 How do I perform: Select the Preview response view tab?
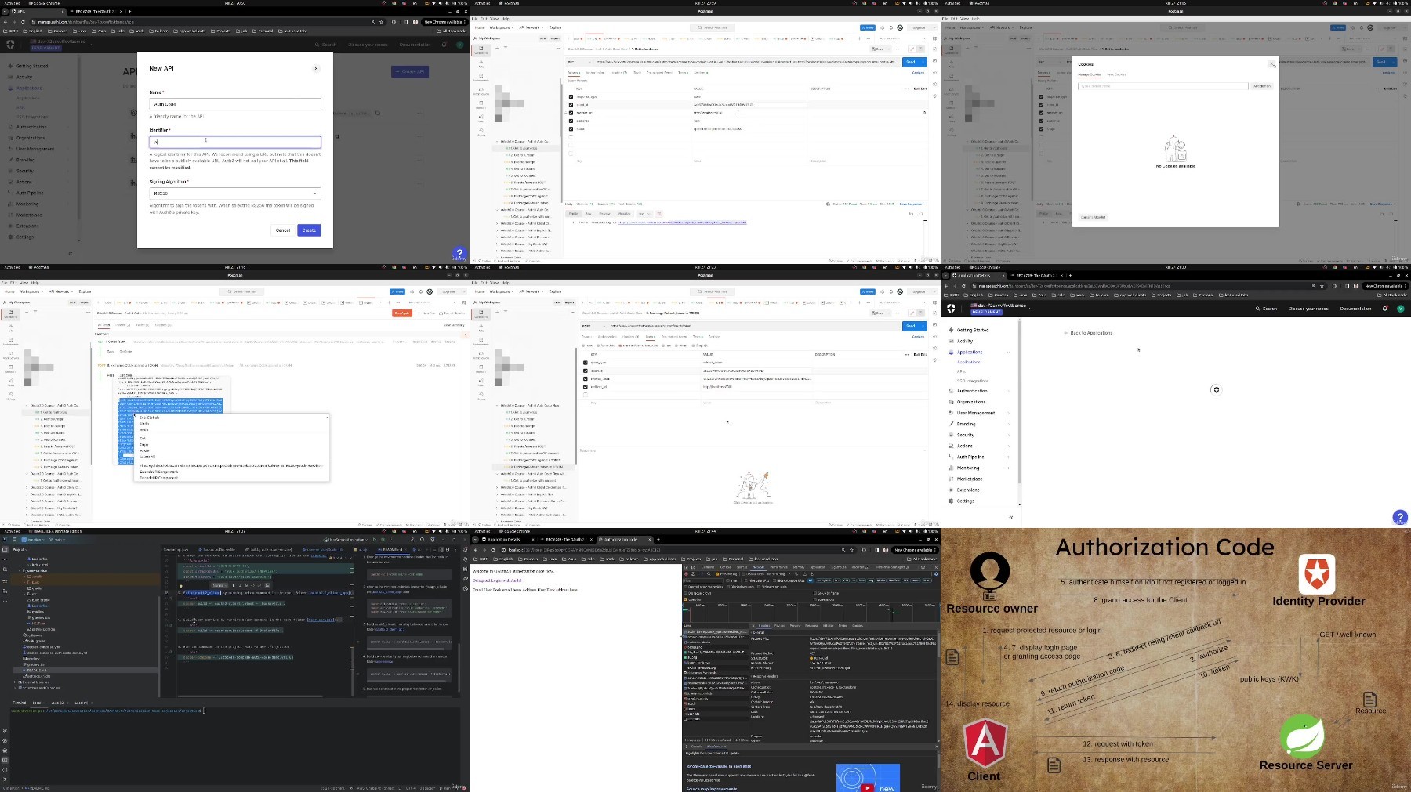(x=605, y=214)
